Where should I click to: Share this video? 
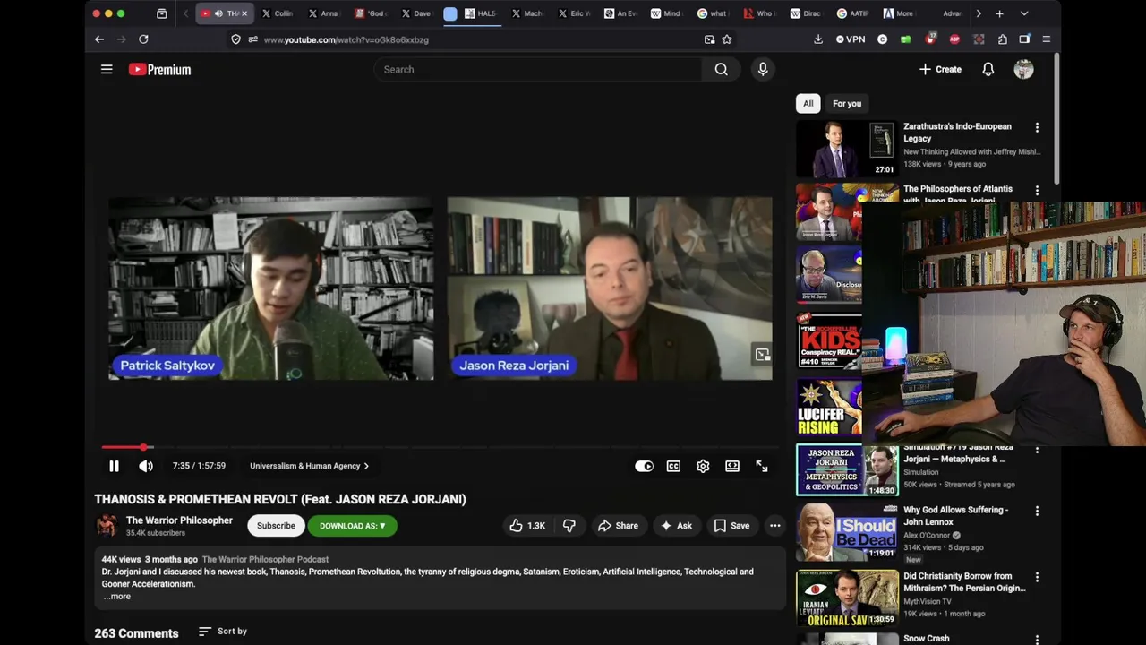click(x=618, y=526)
